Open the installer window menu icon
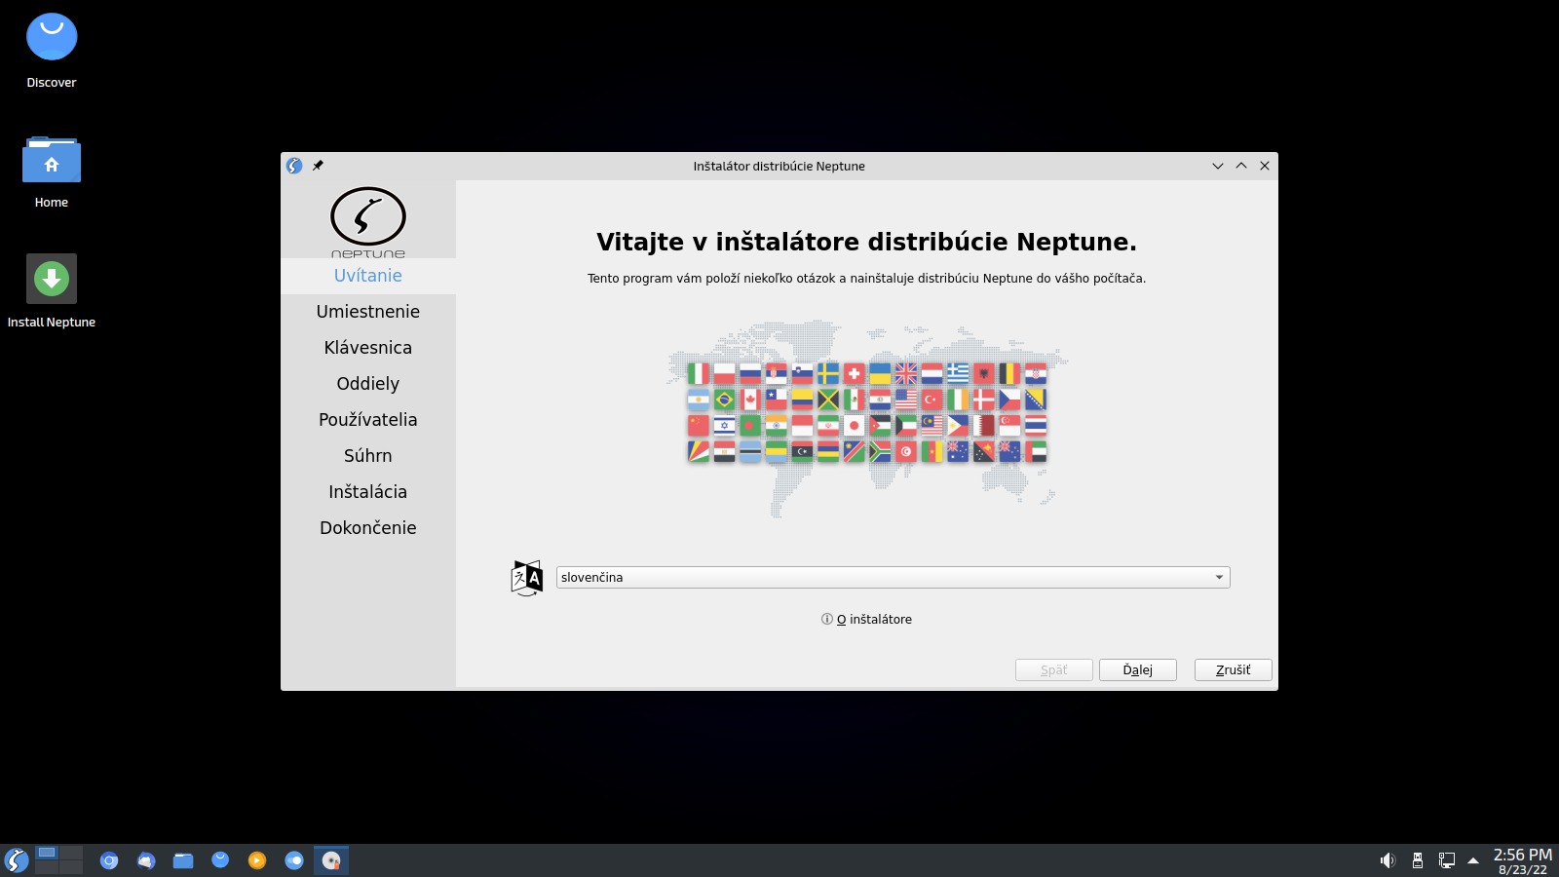 (x=294, y=166)
